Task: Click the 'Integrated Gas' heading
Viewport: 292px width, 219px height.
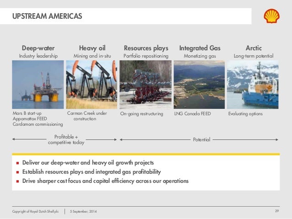Action: click(200, 48)
